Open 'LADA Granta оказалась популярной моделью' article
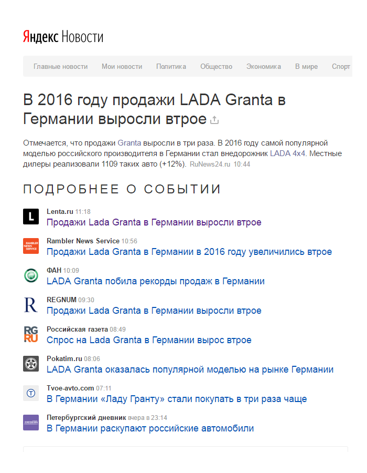This screenshot has width=367, height=473. pos(190,369)
